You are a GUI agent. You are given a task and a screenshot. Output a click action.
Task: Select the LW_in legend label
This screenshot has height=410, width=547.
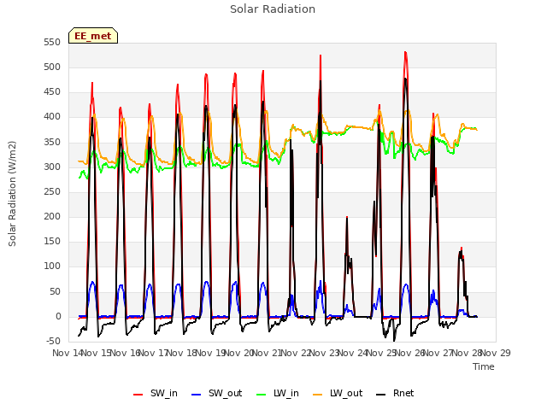point(286,393)
